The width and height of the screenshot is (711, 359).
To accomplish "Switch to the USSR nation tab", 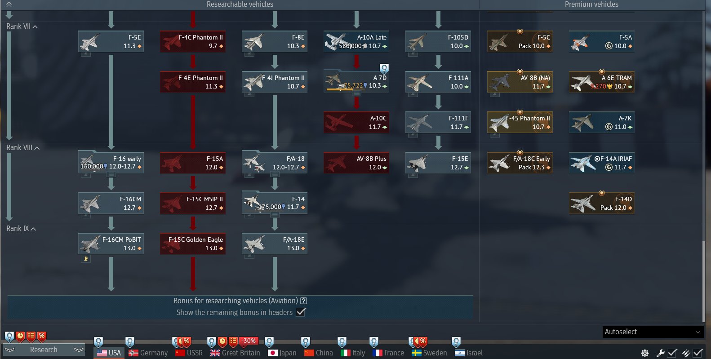I will (x=189, y=353).
